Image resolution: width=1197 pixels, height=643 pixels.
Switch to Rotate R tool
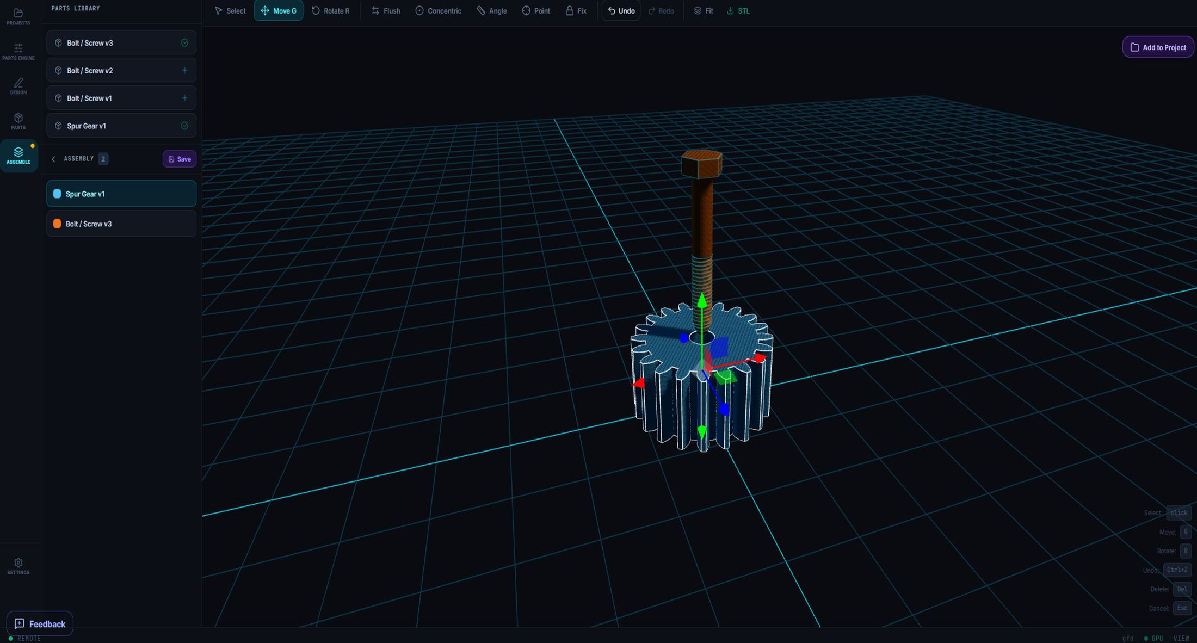[x=331, y=11]
